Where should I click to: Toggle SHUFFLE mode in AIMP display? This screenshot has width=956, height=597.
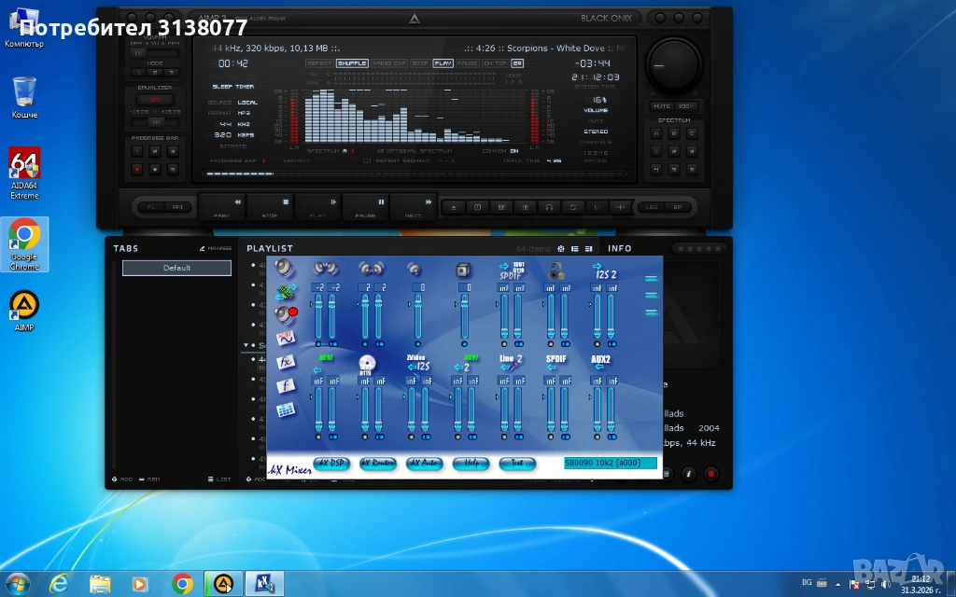[351, 63]
